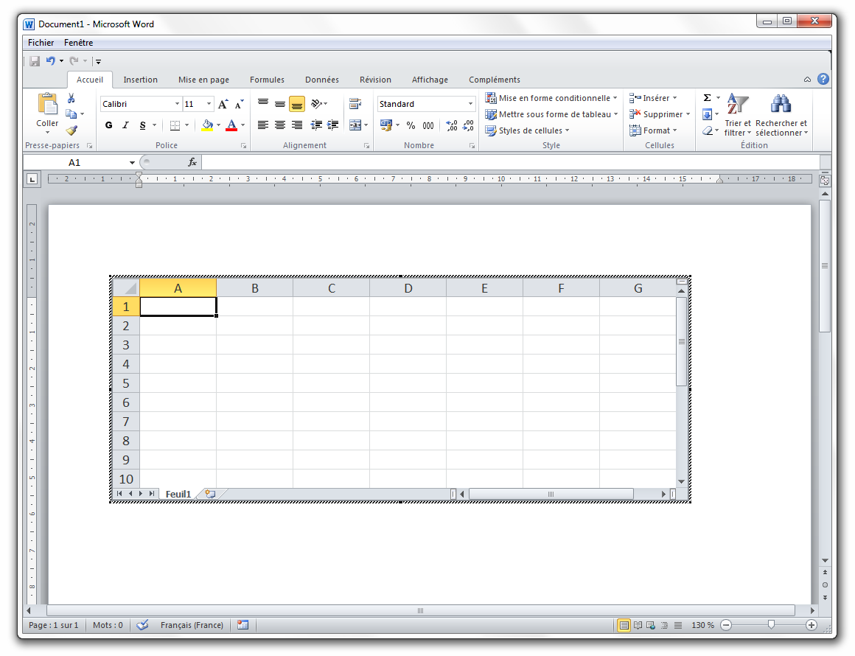This screenshot has height=656, width=855.
Task: Switch to the Formules ribbon tab
Action: [267, 80]
